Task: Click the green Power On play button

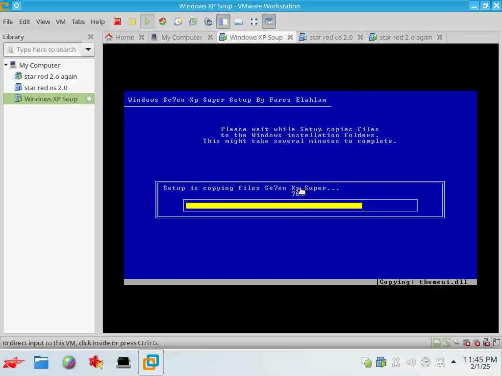Action: pos(147,22)
